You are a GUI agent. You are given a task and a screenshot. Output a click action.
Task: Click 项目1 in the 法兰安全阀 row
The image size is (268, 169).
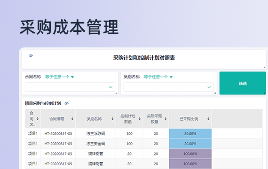click(x=33, y=144)
